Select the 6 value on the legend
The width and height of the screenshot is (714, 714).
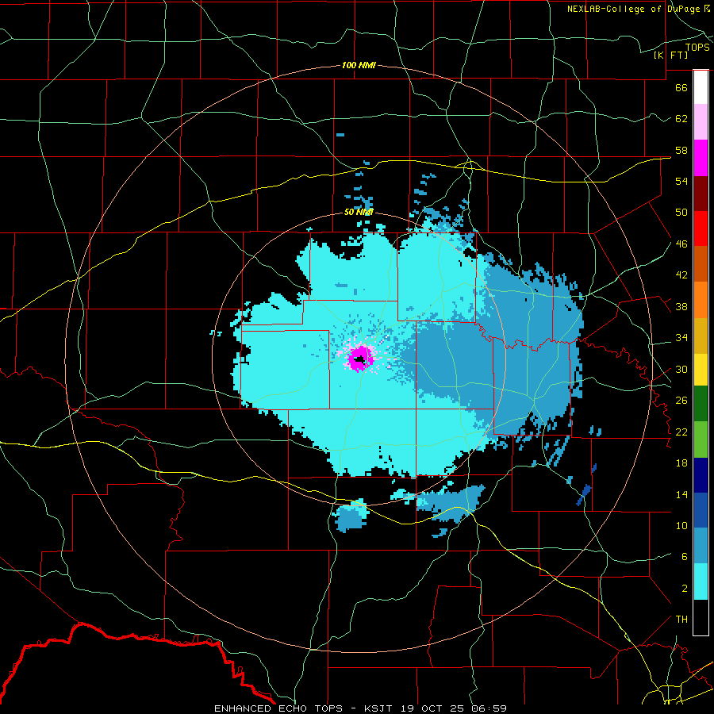685,557
